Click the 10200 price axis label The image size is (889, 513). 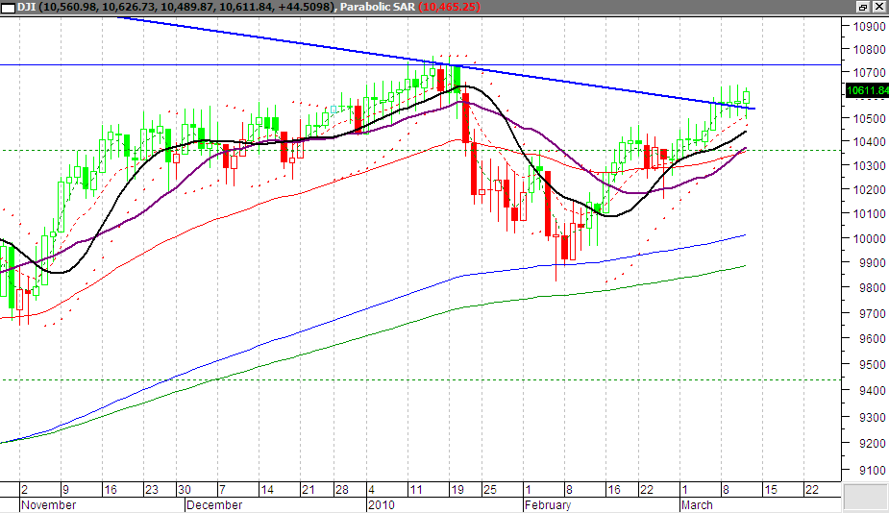coord(869,190)
